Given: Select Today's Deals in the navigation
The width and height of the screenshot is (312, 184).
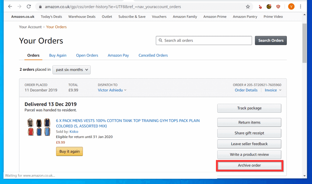Looking at the screenshot, I should pyautogui.click(x=51, y=17).
